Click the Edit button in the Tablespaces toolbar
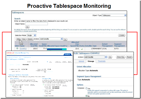The width and height of the screenshot is (141, 99). [18, 39]
